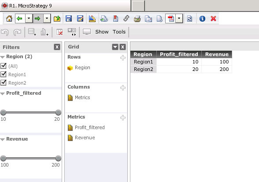Open the Grid panel dropdown arrow
The image size is (259, 182).
pyautogui.click(x=115, y=47)
